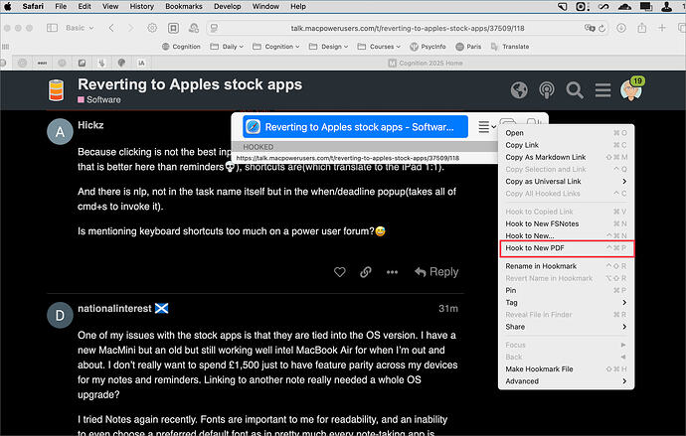The width and height of the screenshot is (686, 436).
Task: Click the 31m post timestamp
Action: pyautogui.click(x=448, y=309)
